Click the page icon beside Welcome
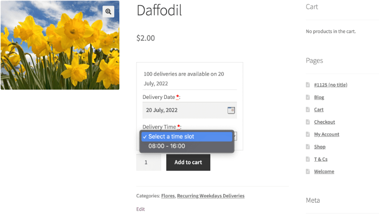The height and width of the screenshot is (214, 379). pyautogui.click(x=307, y=171)
